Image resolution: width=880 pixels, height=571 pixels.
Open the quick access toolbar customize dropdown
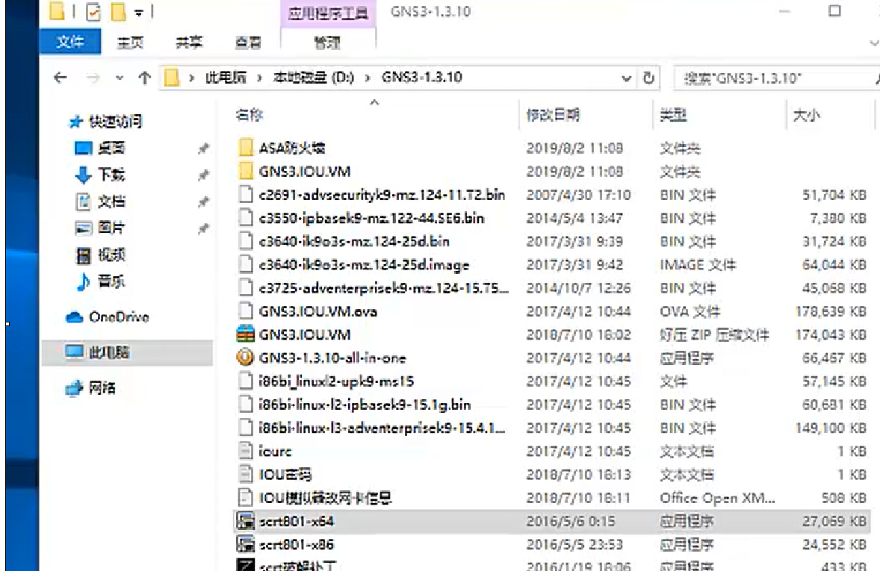point(138,12)
